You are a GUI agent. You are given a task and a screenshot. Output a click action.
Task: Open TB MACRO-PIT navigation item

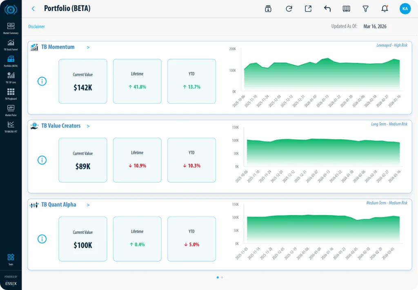click(x=11, y=126)
